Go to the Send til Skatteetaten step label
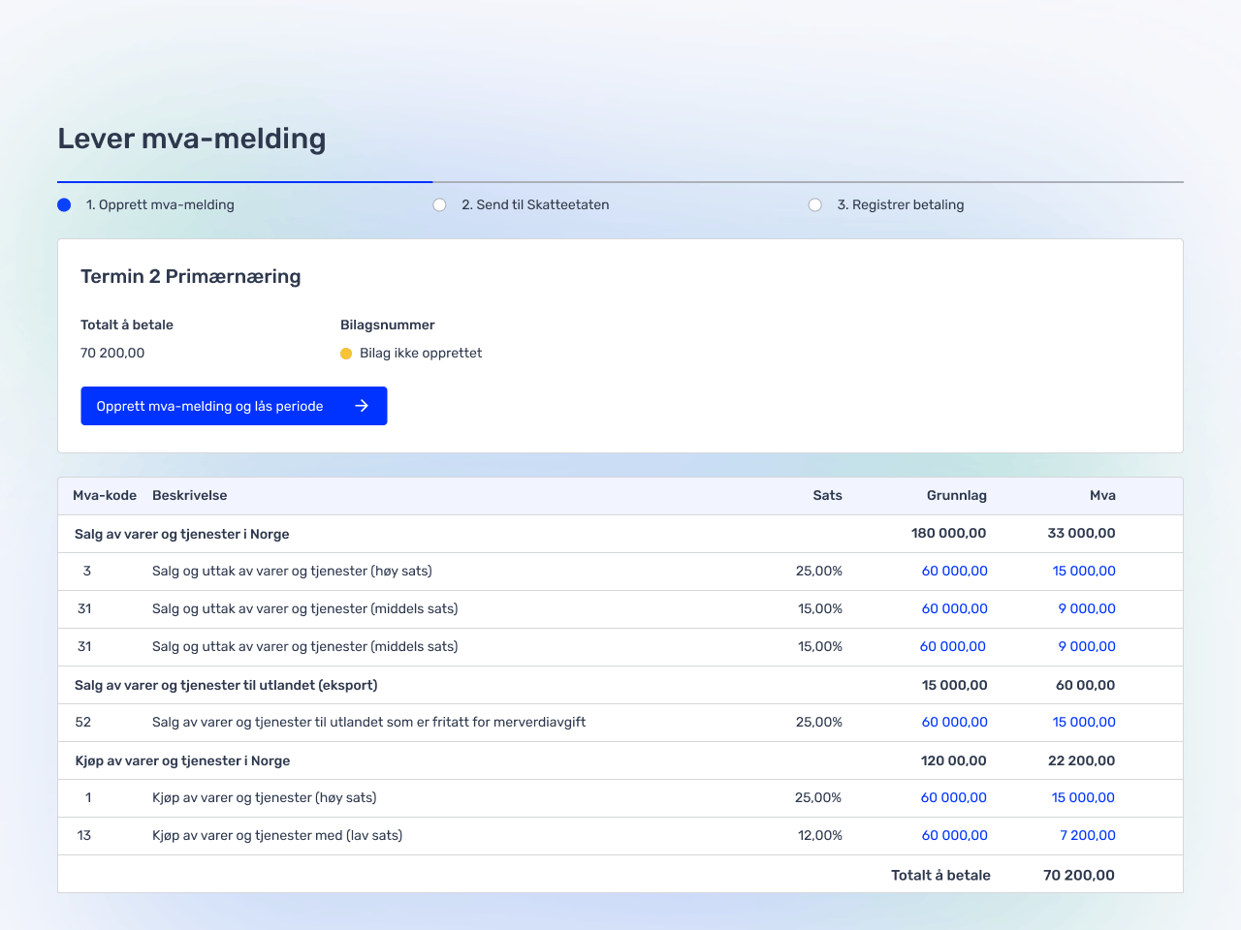 coord(535,204)
